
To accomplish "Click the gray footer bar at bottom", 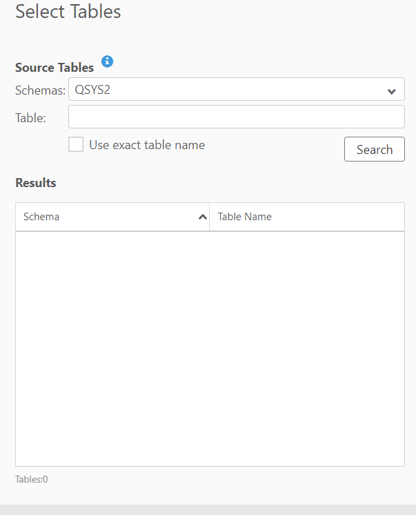I will [208, 509].
